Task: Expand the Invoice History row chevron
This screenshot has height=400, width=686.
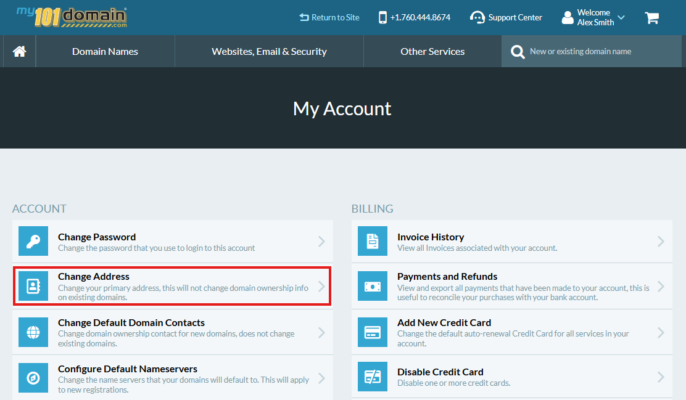Action: tap(661, 241)
